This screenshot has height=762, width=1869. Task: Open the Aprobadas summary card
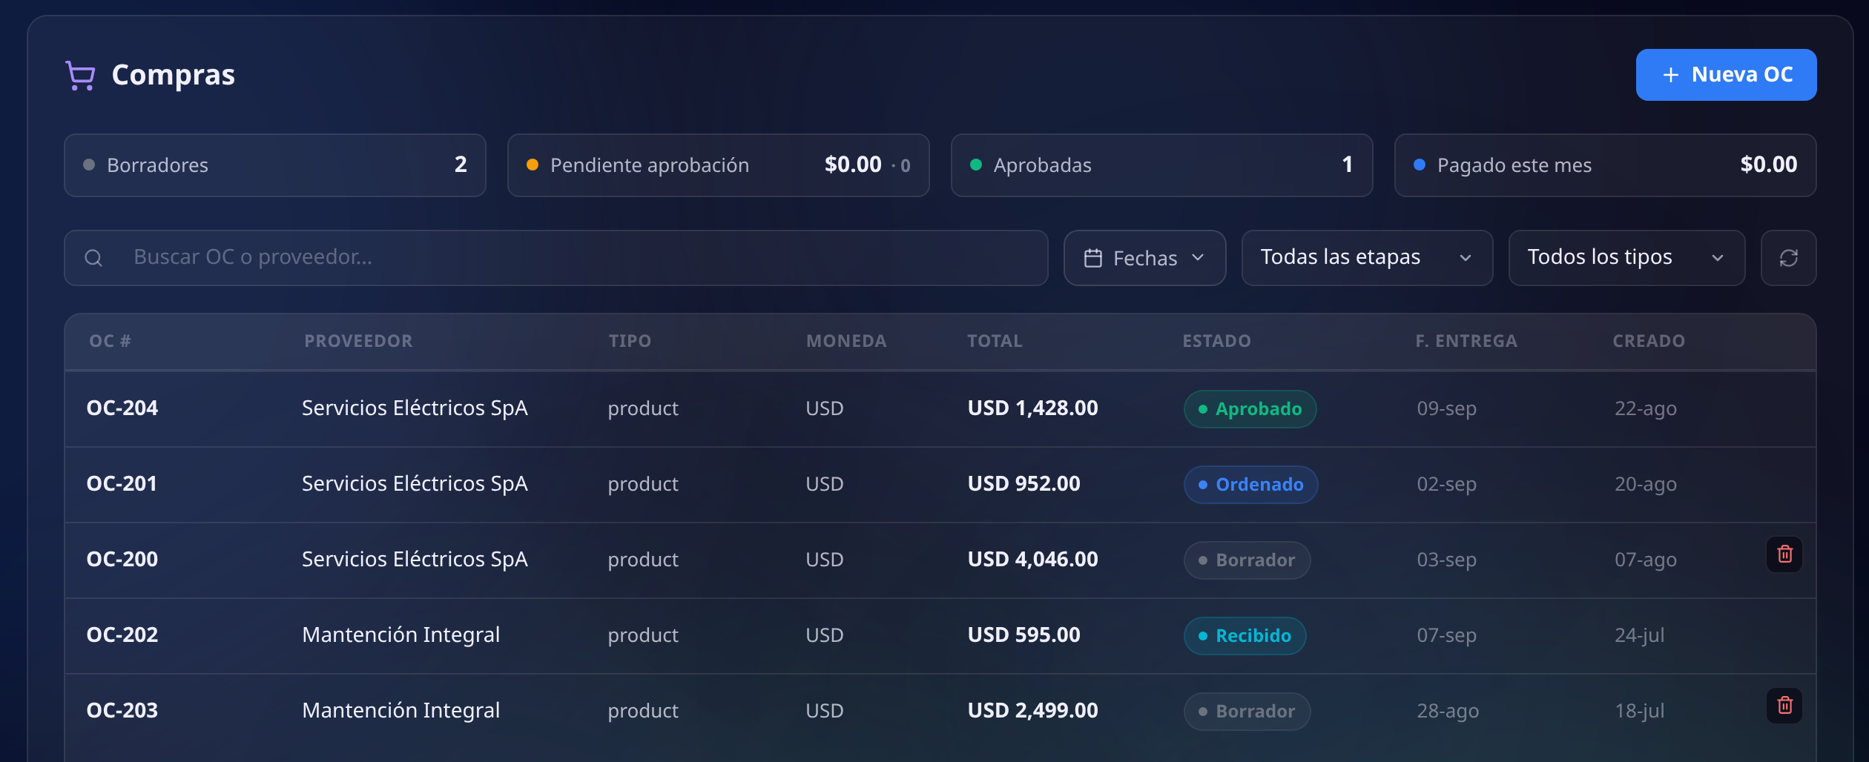(1161, 165)
